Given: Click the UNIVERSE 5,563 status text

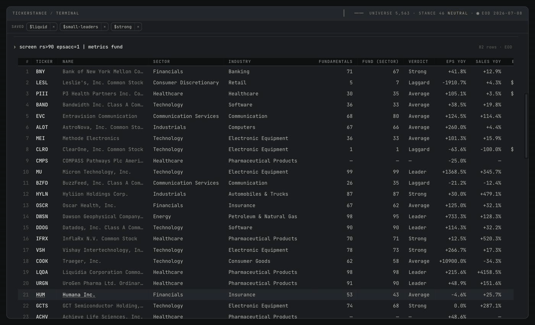Looking at the screenshot, I should [389, 13].
